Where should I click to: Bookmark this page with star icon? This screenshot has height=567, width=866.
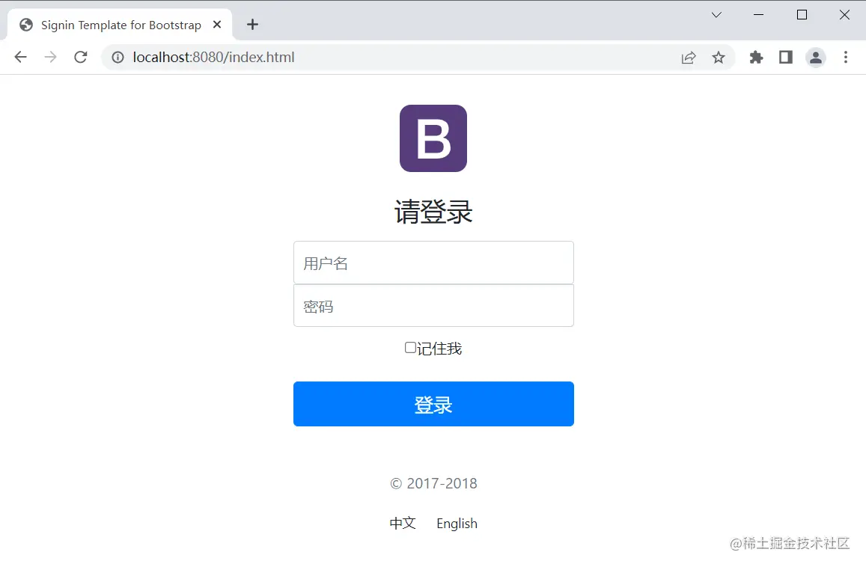[718, 58]
